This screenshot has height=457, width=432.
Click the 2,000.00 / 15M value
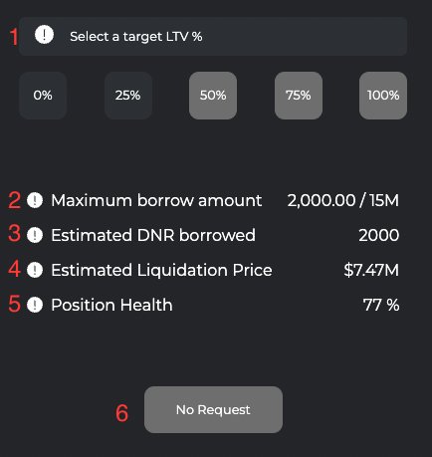(343, 200)
